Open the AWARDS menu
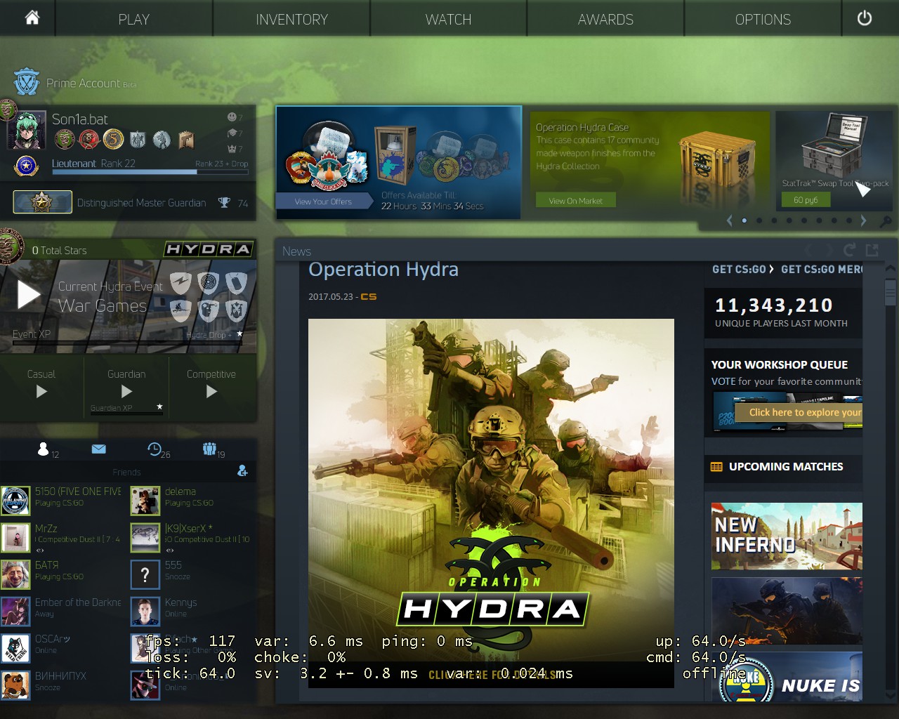899x719 pixels. (605, 19)
